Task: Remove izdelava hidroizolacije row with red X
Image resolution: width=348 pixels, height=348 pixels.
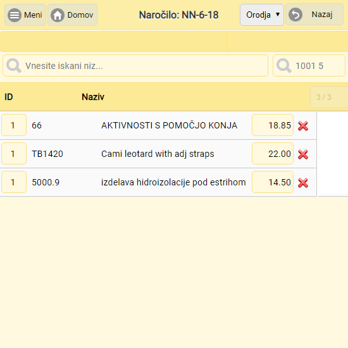Action: [x=303, y=183]
